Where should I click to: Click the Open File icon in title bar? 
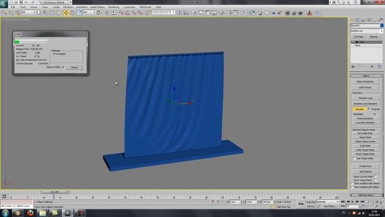point(16,2)
